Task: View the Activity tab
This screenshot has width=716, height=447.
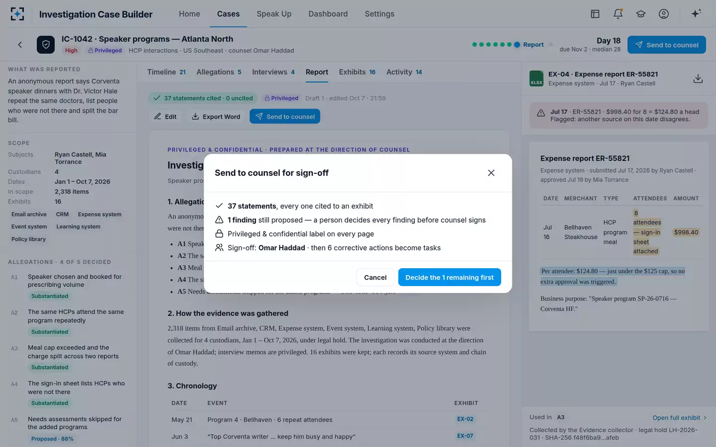Action: (404, 72)
